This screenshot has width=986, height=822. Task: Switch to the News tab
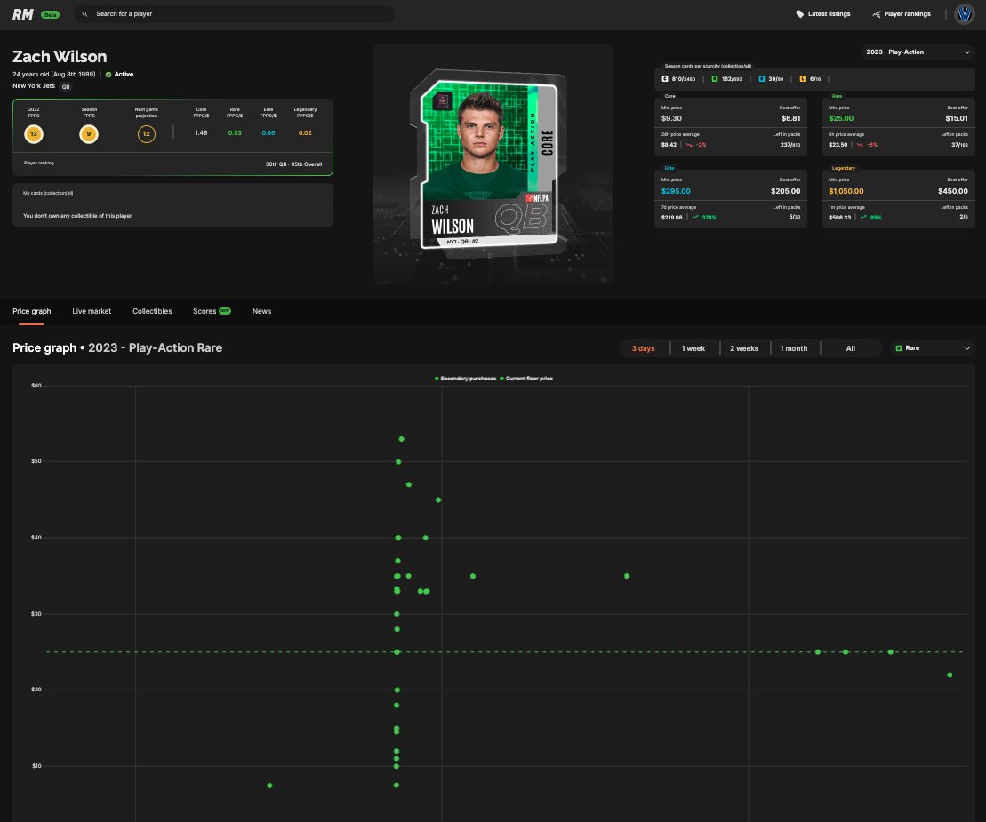pos(261,311)
